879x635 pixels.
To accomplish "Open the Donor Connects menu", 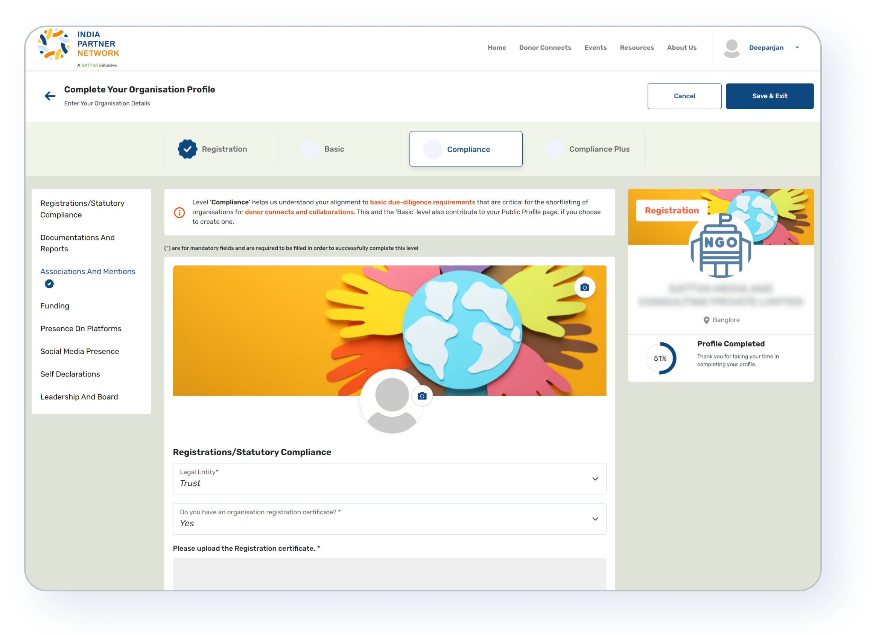I will coord(545,48).
